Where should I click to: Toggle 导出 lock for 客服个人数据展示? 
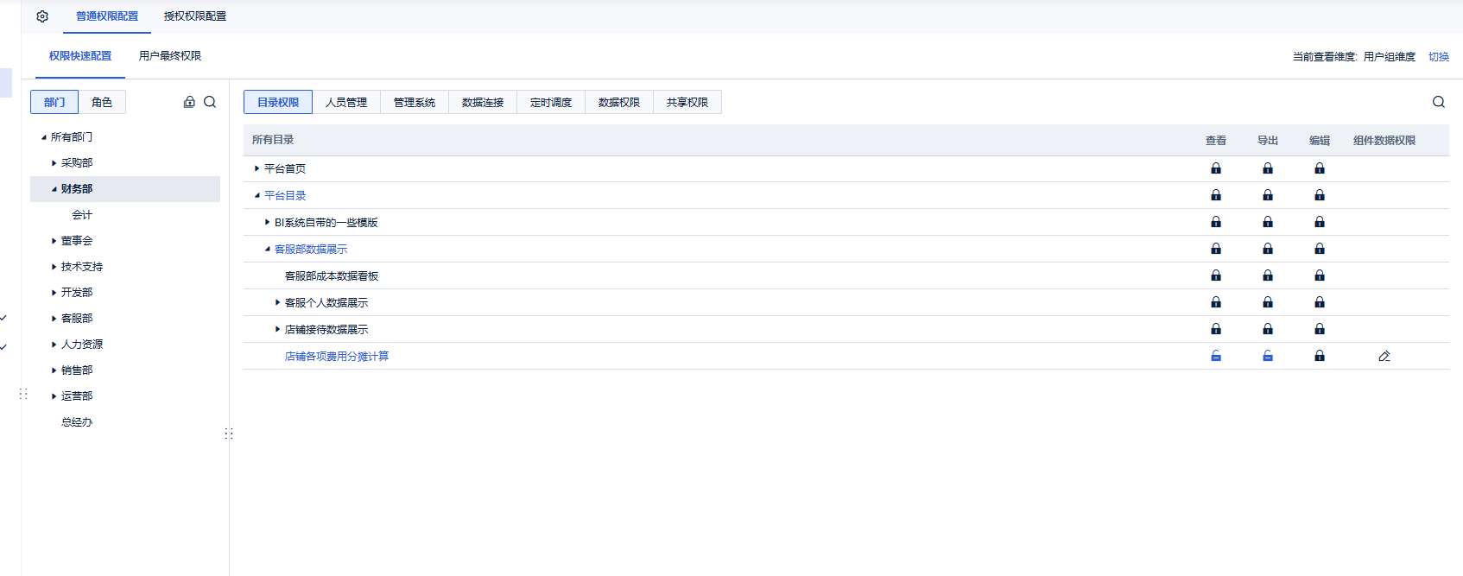tap(1268, 302)
